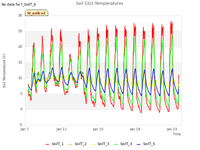Toggle the SoilT_3 legend entry
The height and width of the screenshot is (150, 200).
(100, 144)
